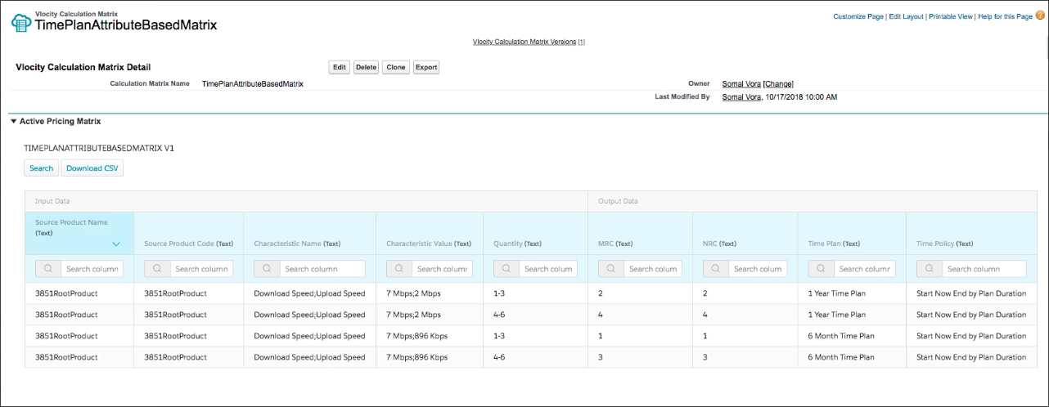Click 'TIMEPLANATTRIBUTEBASEDMATRIX V1' title
This screenshot has width=1049, height=407.
[x=99, y=149]
